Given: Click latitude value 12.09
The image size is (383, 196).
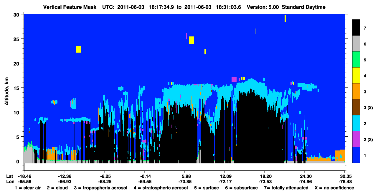Looking at the screenshot, I should [224, 176].
